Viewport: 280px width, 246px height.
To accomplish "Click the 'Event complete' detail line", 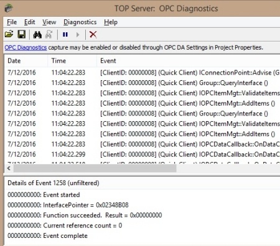I will click(48, 235).
